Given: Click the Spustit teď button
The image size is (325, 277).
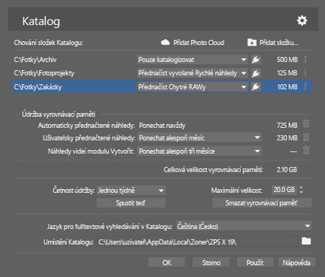Looking at the screenshot, I should click(x=131, y=203).
